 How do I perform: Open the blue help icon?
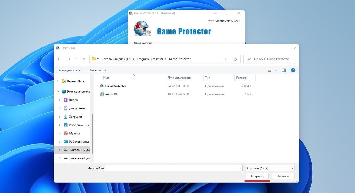click(x=293, y=70)
